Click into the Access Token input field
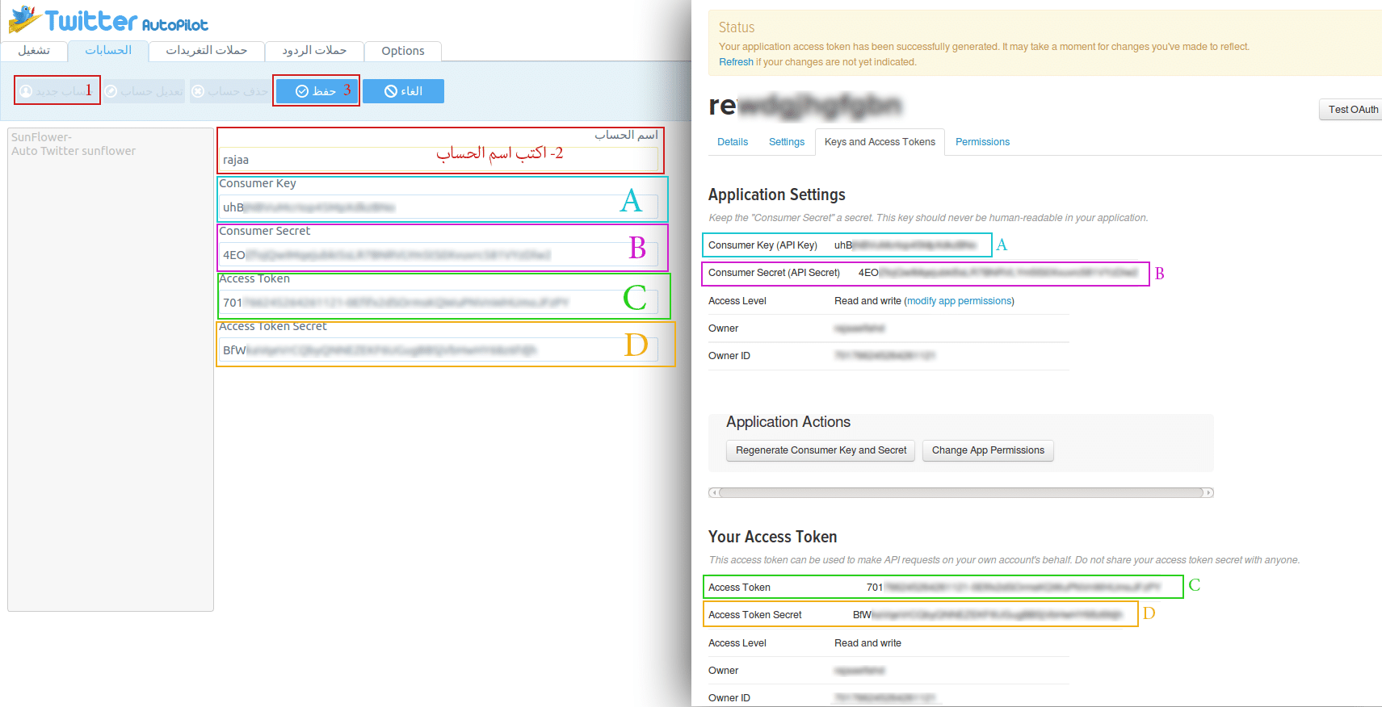 point(439,302)
